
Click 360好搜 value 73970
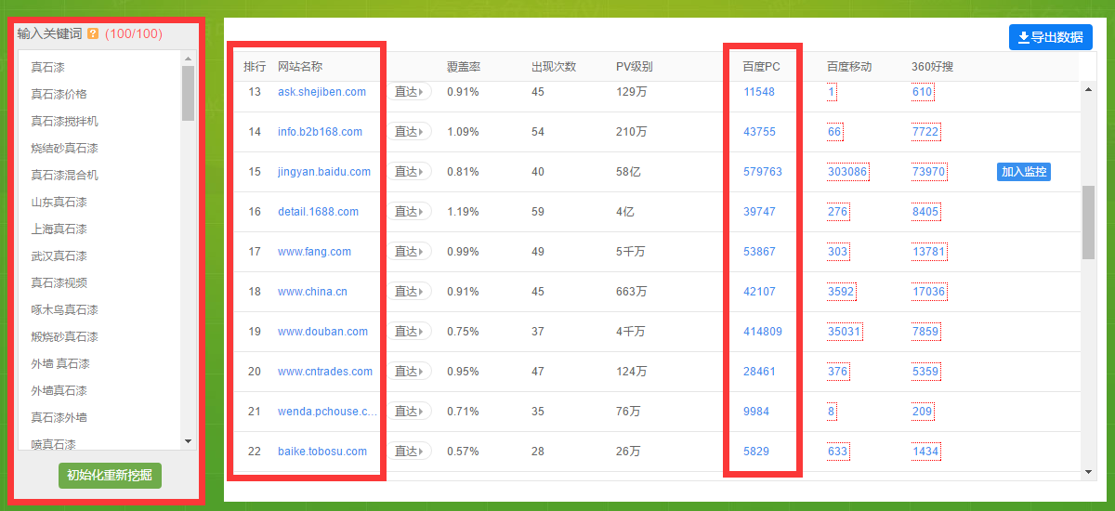928,172
